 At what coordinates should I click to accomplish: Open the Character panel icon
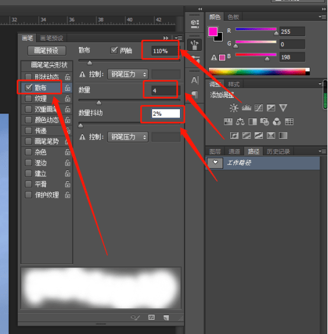click(x=195, y=80)
